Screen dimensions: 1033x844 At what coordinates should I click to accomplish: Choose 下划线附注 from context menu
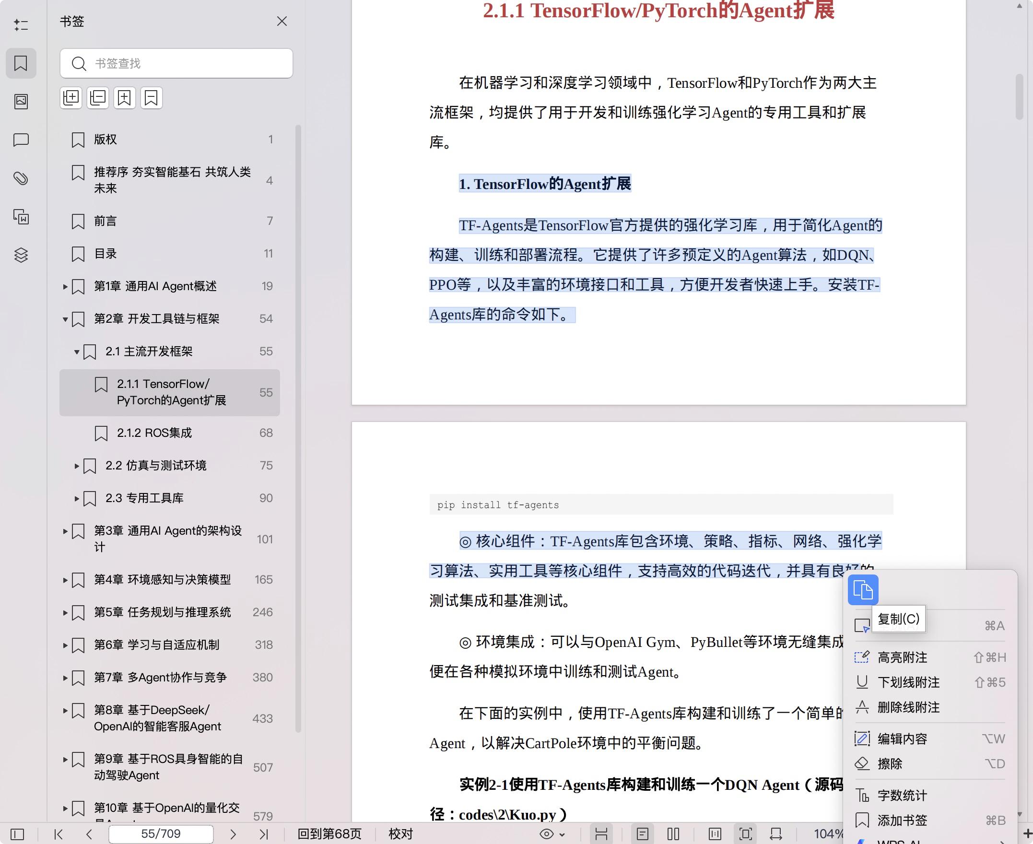930,682
